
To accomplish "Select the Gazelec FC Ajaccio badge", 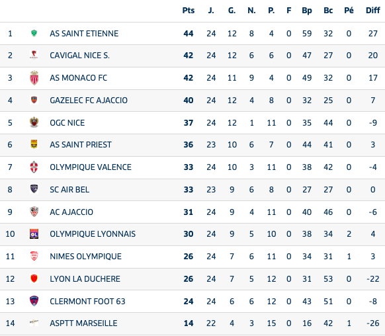I will click(34, 100).
